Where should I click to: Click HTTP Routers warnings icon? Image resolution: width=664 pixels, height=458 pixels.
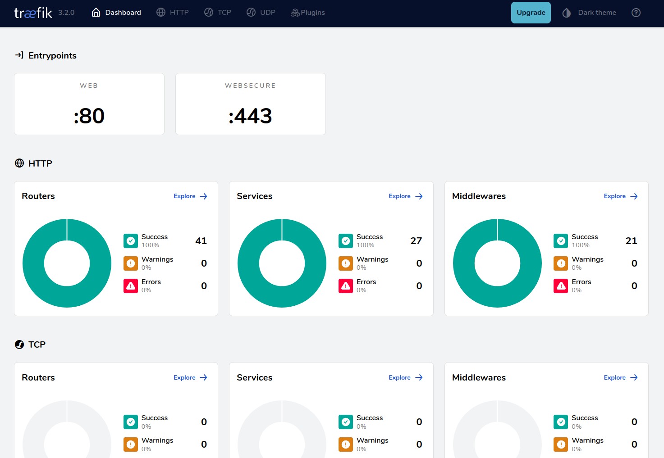click(x=131, y=263)
